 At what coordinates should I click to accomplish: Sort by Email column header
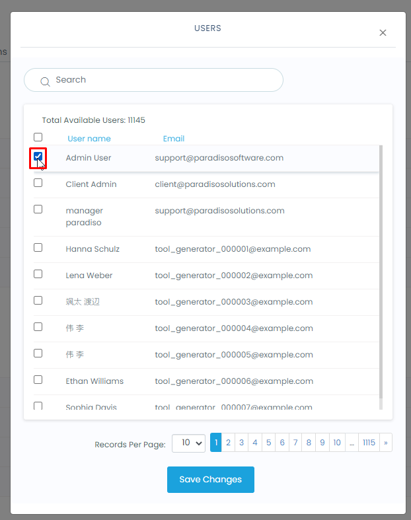[x=174, y=139]
